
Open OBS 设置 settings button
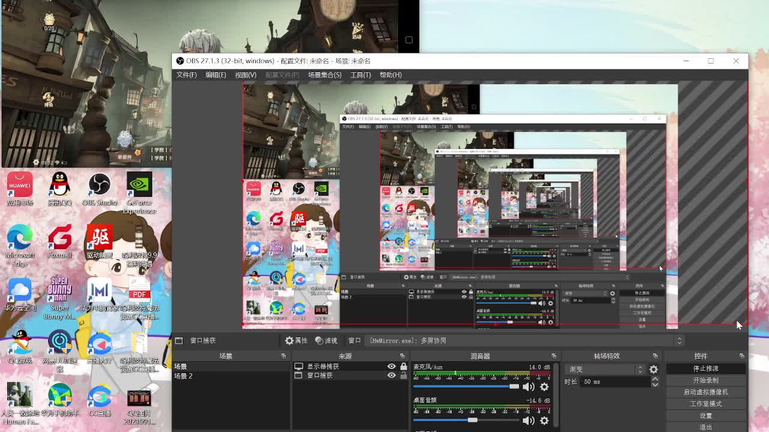[x=706, y=415]
